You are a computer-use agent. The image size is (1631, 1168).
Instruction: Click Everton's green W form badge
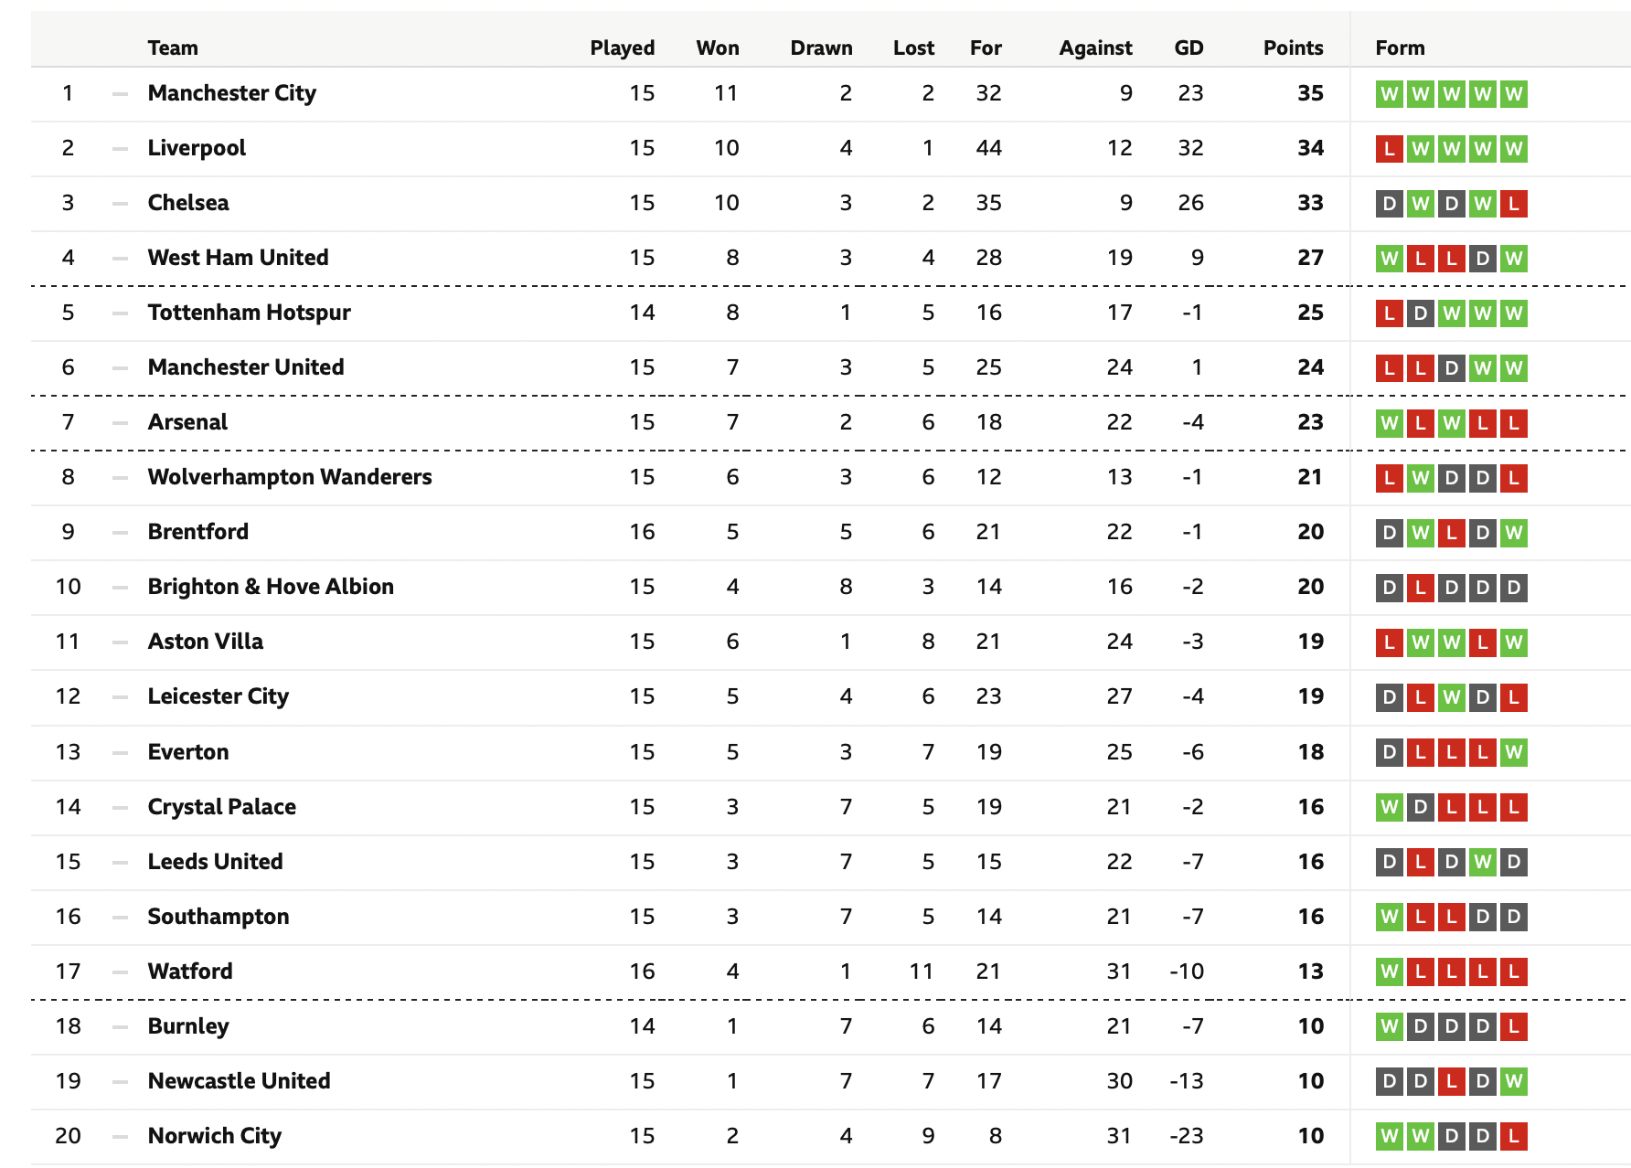pos(1514,752)
